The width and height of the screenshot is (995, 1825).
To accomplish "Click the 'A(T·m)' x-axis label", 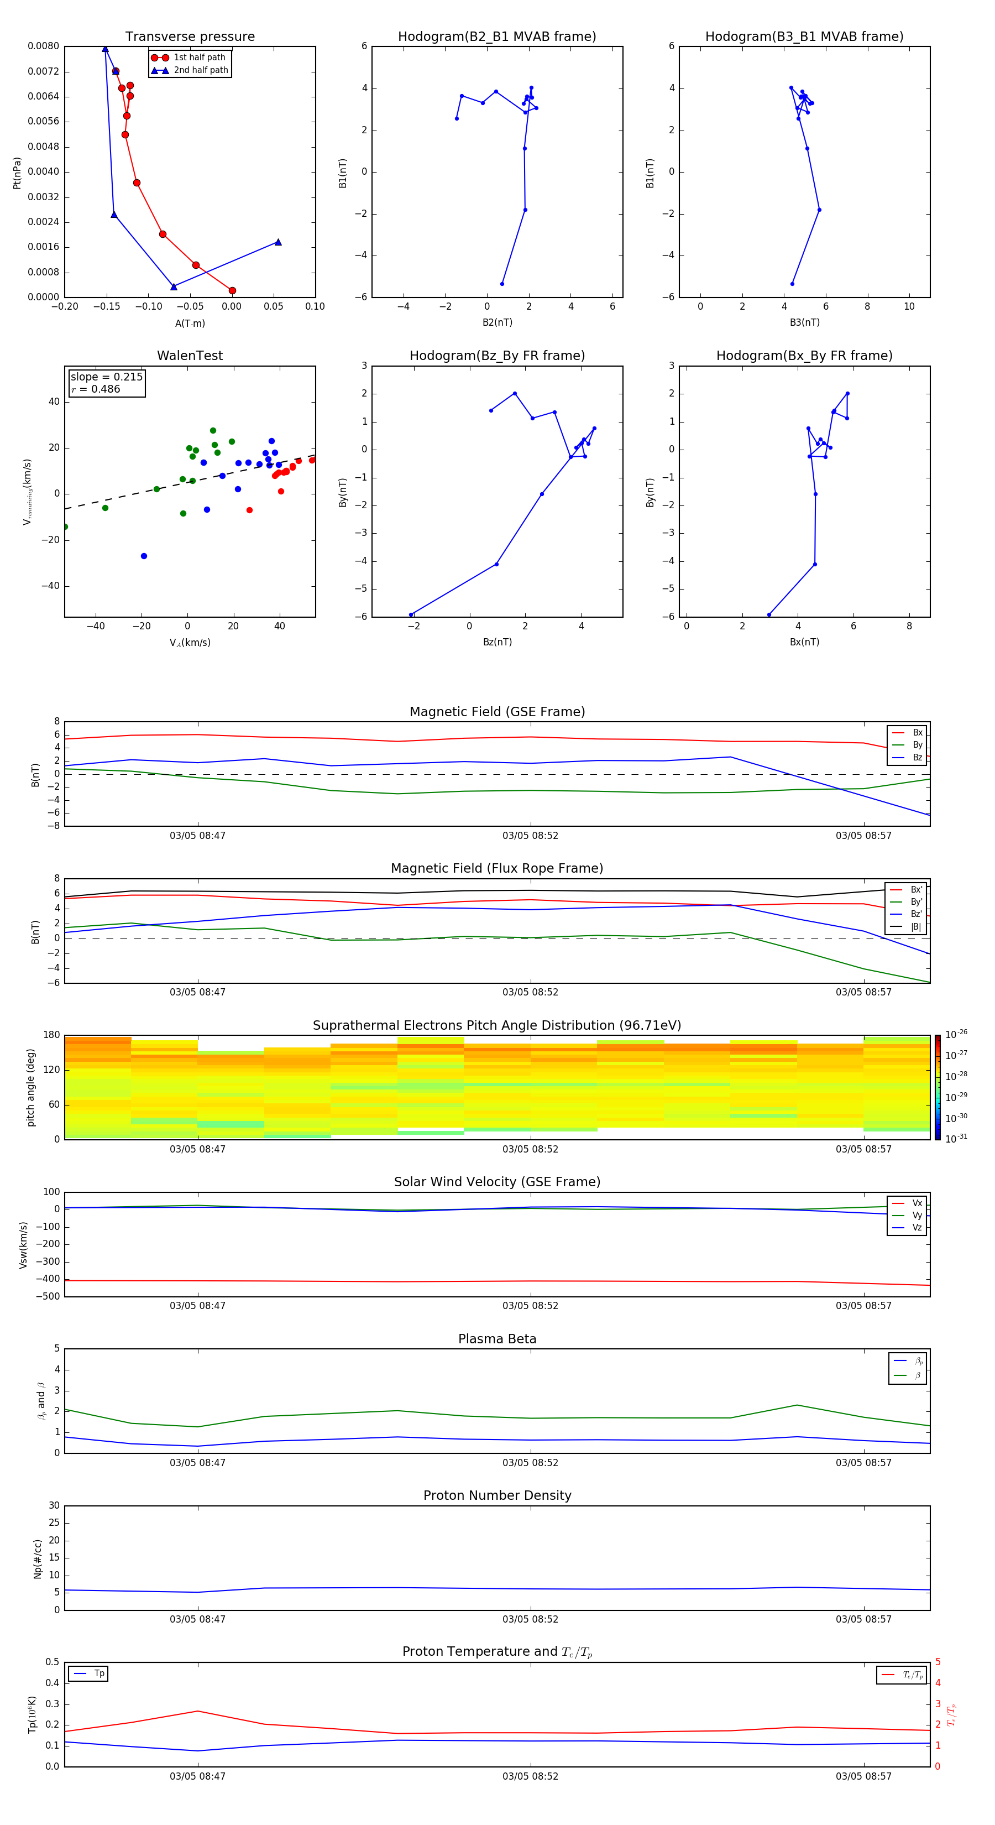I will (x=190, y=323).
